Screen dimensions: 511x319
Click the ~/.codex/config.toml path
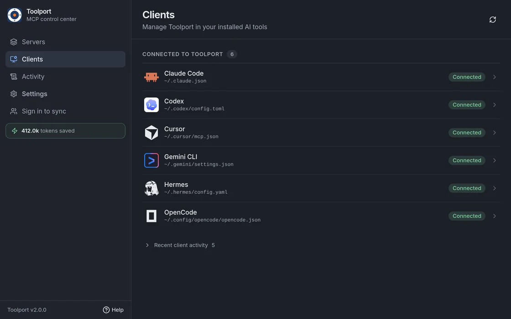[x=194, y=109]
